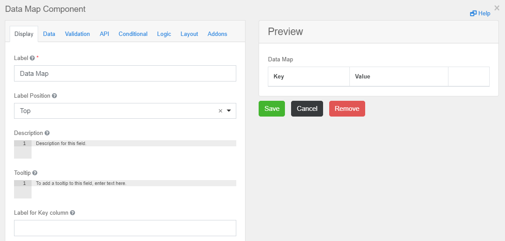Click the Description help question-mark icon
The width and height of the screenshot is (505, 241).
click(47, 133)
